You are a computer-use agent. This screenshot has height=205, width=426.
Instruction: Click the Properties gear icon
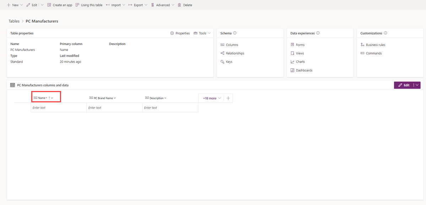172,33
